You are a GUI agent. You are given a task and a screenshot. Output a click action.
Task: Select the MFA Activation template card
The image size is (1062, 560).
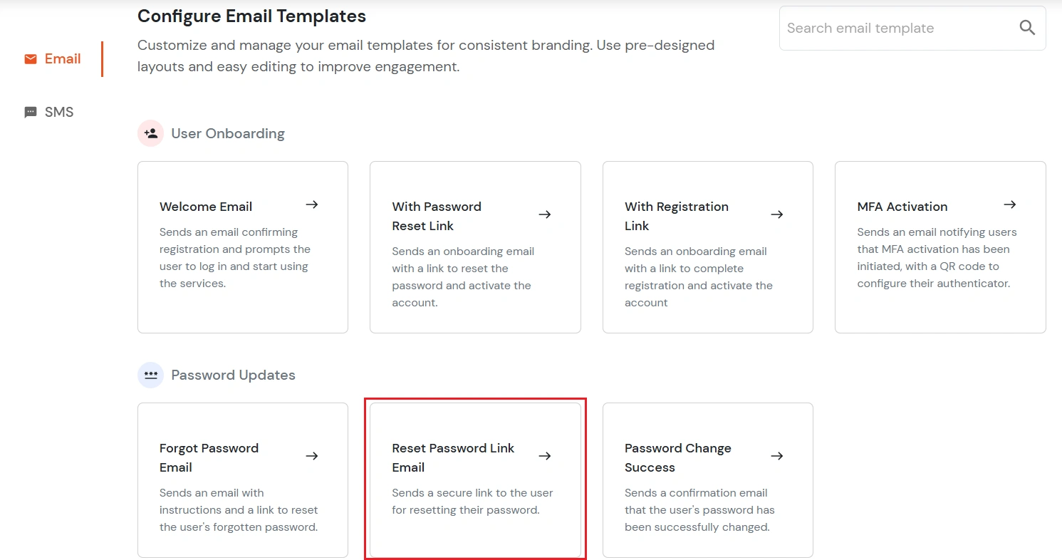click(939, 247)
